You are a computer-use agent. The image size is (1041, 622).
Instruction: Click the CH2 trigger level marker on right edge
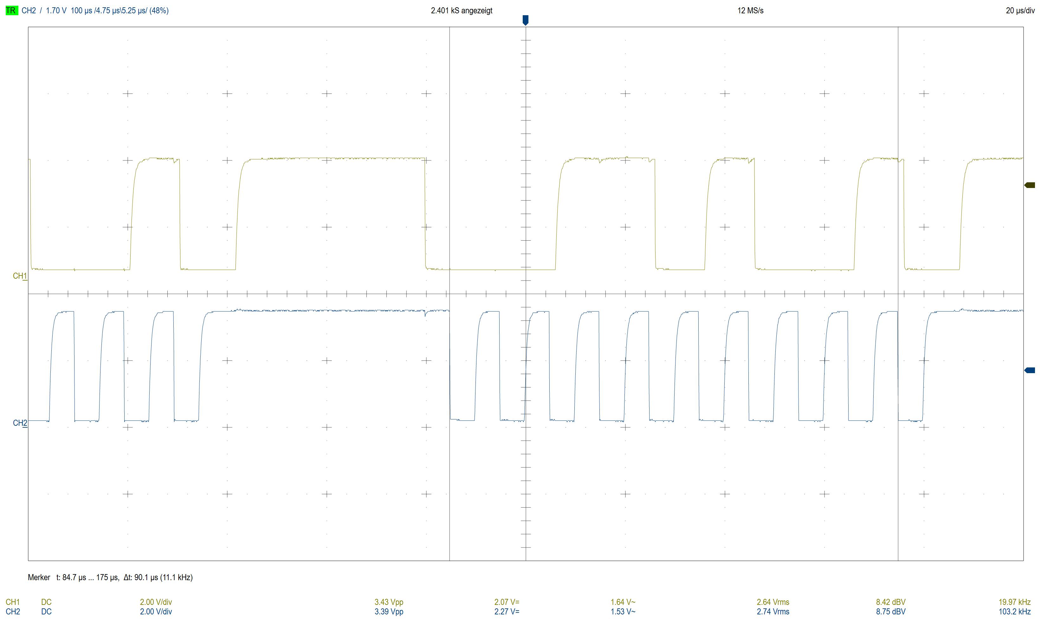[1030, 370]
